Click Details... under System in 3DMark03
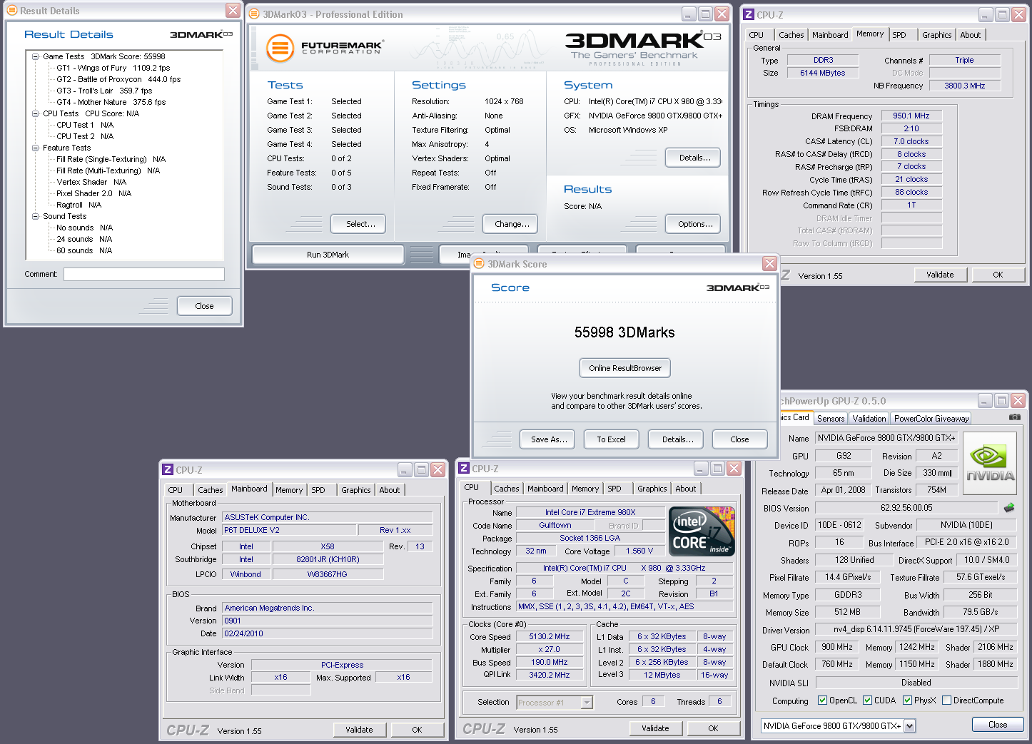Screen dimensions: 1032x744 (694, 158)
